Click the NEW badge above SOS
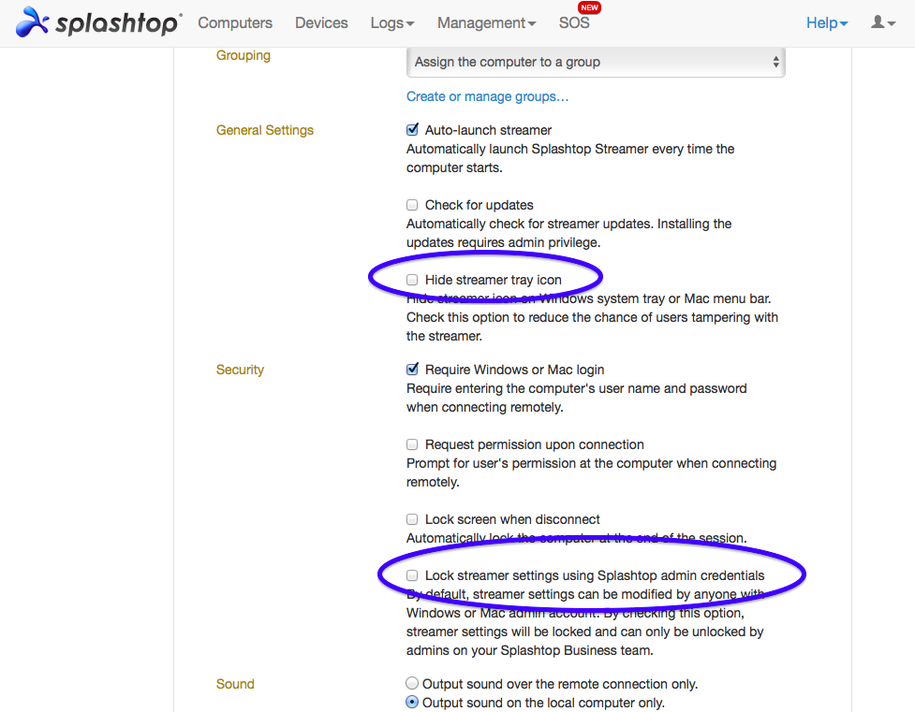Screen dimensions: 915x712 point(589,7)
